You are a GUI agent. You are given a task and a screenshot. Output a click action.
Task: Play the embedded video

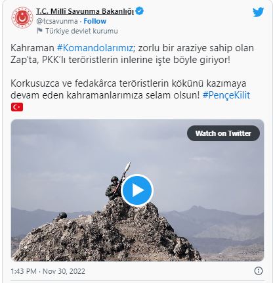137,190
